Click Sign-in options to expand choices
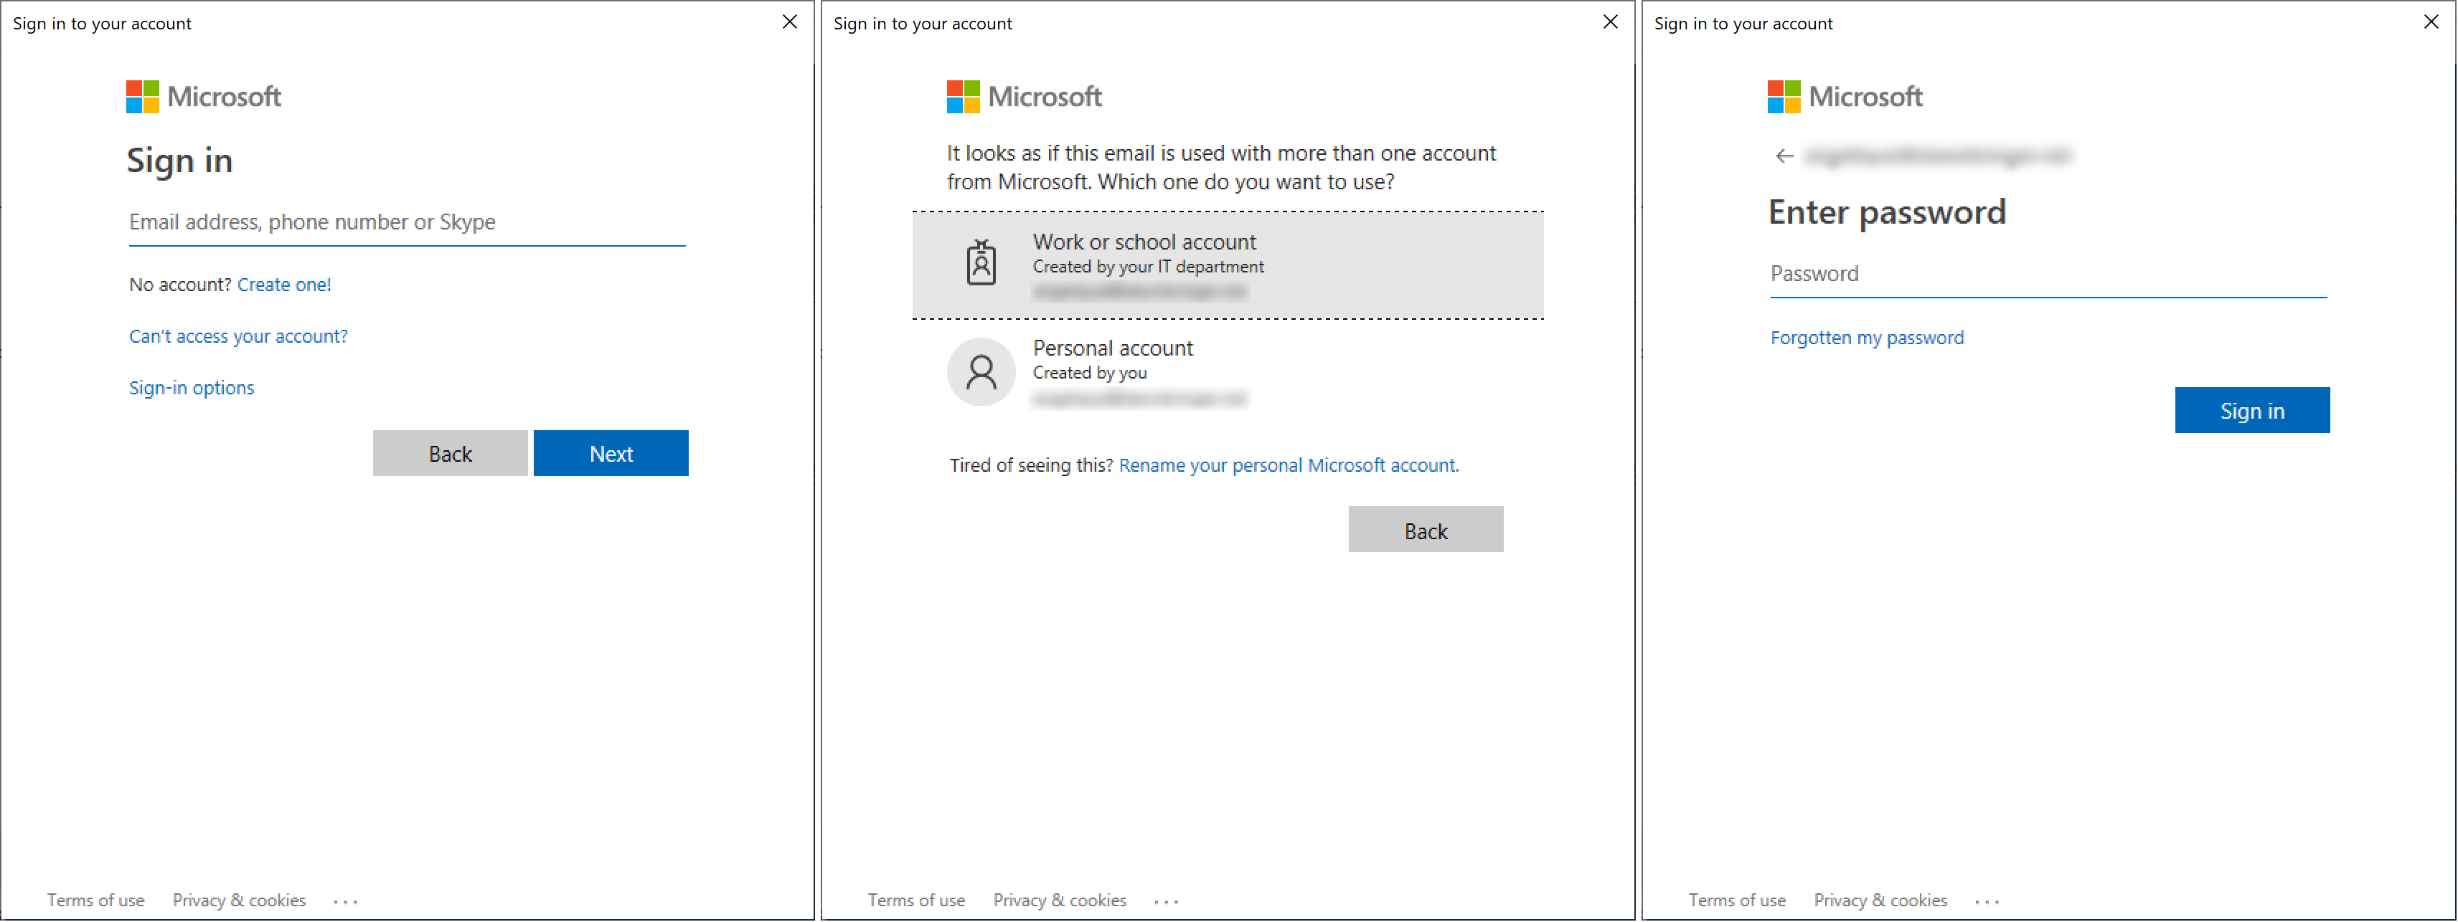Screen dimensions: 2458x922 click(192, 385)
